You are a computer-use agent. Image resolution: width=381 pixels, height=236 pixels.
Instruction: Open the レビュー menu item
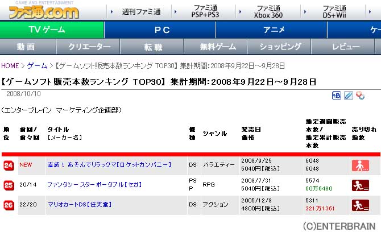[342, 47]
